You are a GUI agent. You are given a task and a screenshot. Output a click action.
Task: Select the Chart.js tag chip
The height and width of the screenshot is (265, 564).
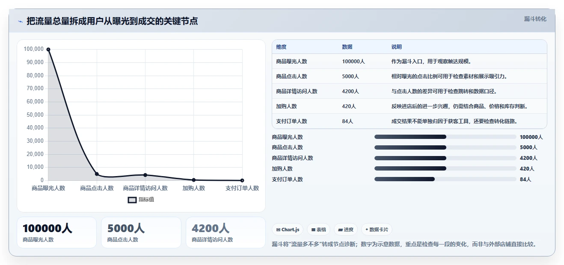288,230
